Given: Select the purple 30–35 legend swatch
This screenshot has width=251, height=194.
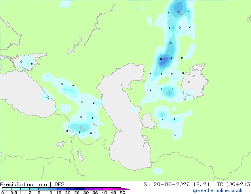Looking at the screenshot, I should coord(89,189).
